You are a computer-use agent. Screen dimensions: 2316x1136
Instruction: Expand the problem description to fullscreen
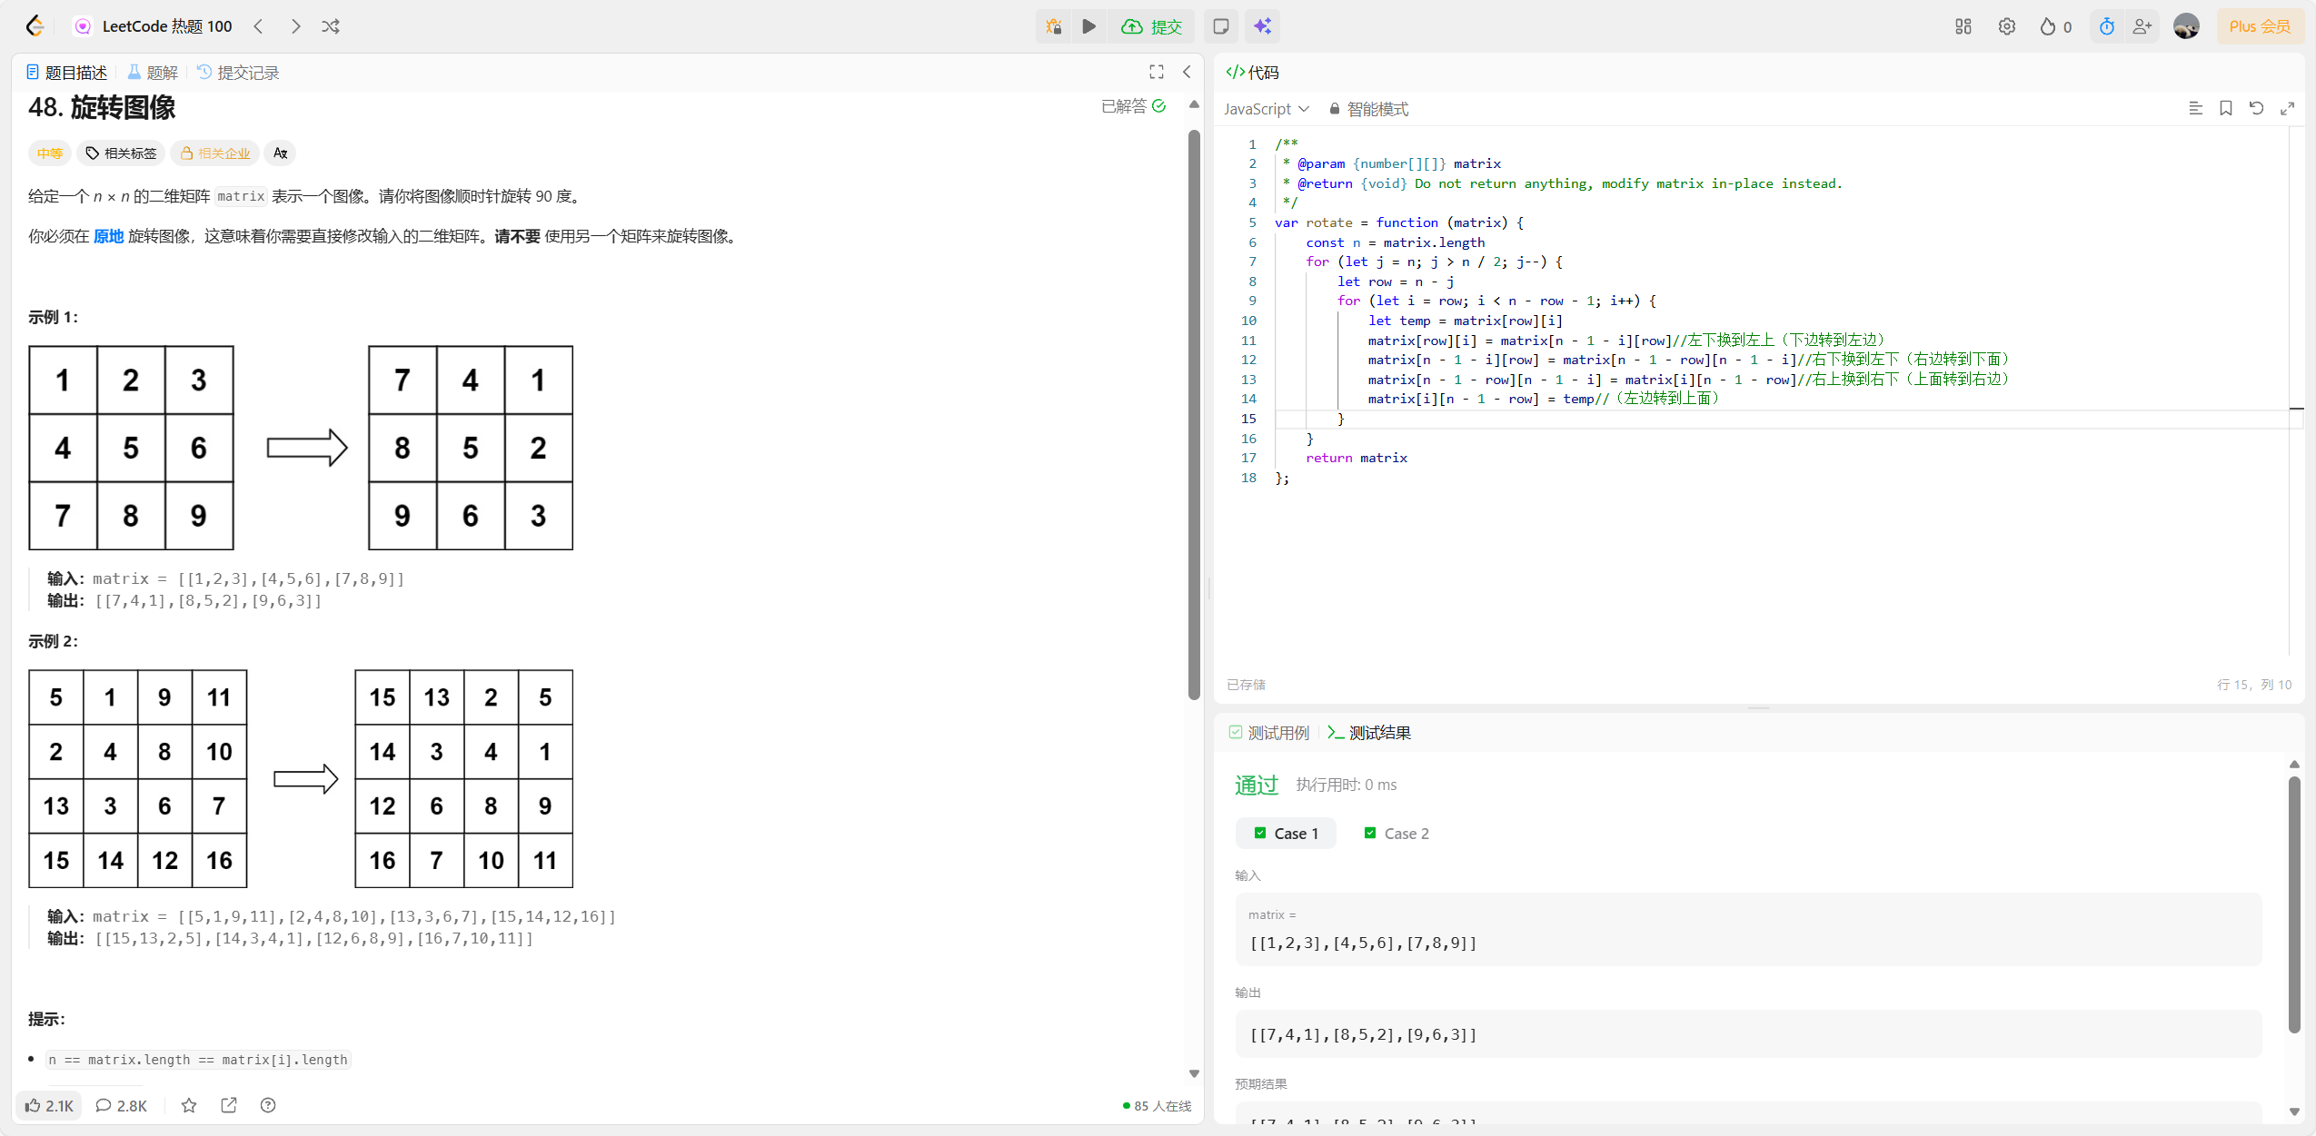[x=1156, y=72]
